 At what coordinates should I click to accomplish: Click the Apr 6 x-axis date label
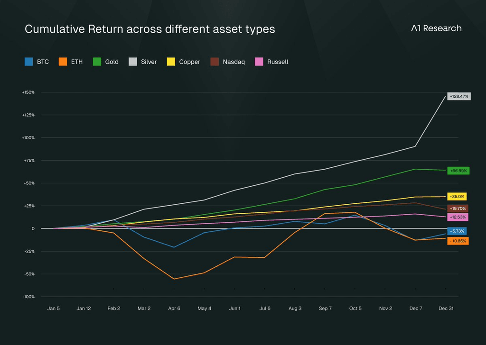pos(174,309)
